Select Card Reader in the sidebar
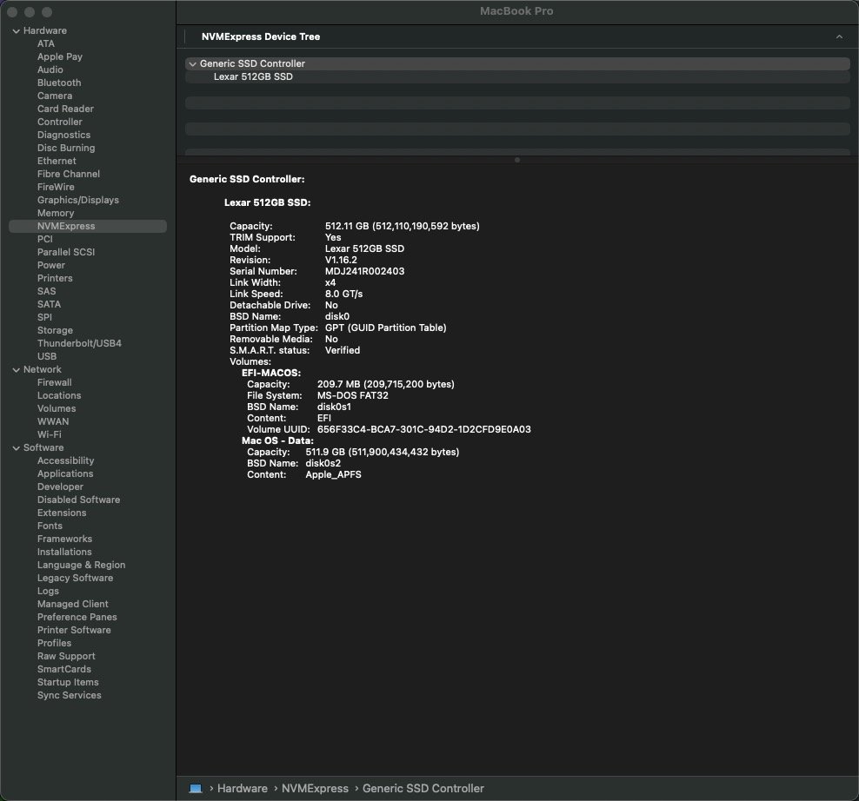This screenshot has width=859, height=801. (x=65, y=109)
